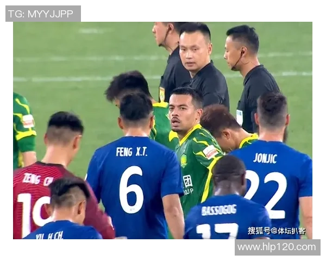Click the referee's yellow chest badge
This screenshot has width=326, height=261.
(161, 94)
